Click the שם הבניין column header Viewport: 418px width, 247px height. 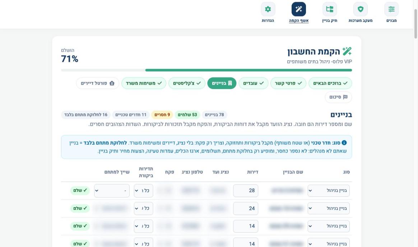tap(293, 172)
